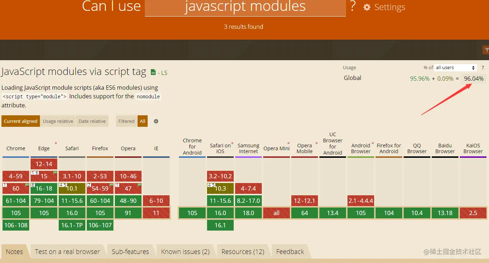The height and width of the screenshot is (263, 489).
Task: Click QQ Browser 10.4 cell
Action: [417, 213]
